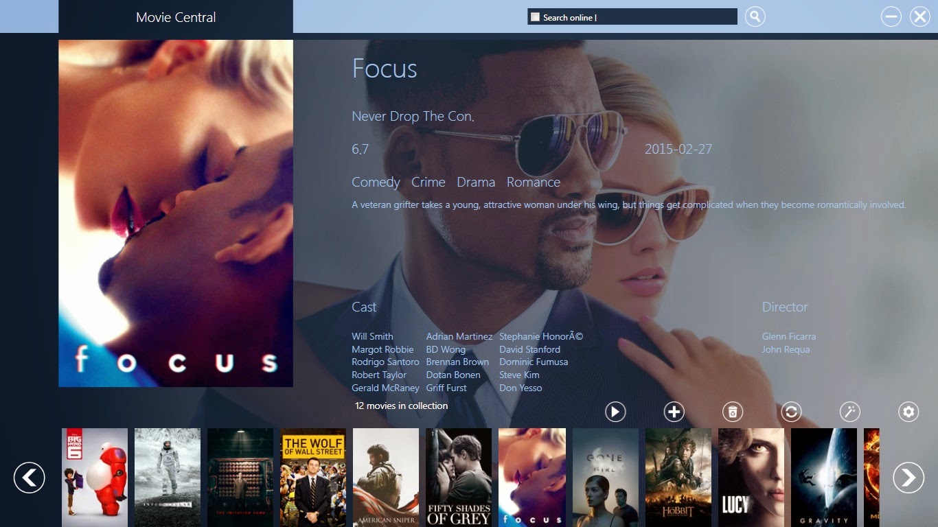Click cast member Adrian Martinez
938x527 pixels.
point(459,336)
